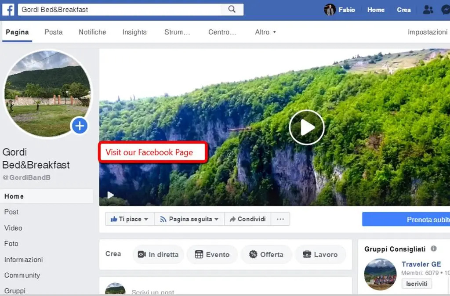Start a live video with In diretta
Viewport: 450px width, 296px height.
[x=158, y=254]
